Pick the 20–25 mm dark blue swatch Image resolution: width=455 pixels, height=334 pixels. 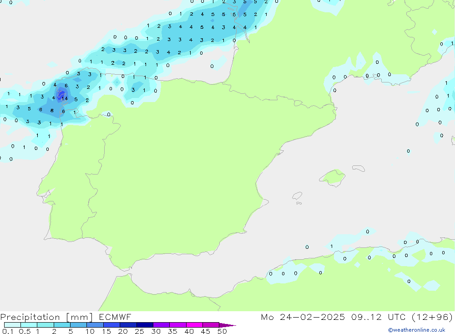pos(128,325)
